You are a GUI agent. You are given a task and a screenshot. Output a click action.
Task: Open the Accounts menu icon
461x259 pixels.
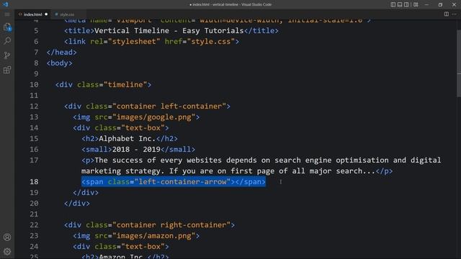tap(7, 237)
